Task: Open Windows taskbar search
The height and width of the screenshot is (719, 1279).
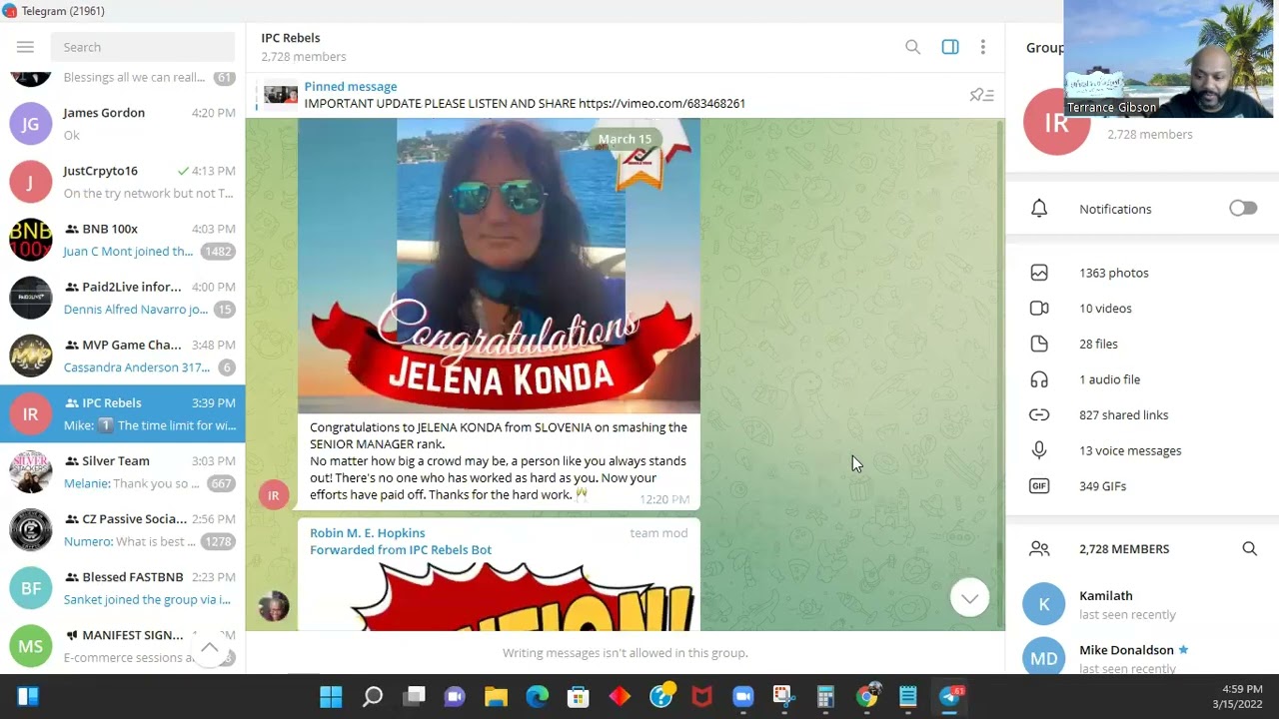Action: (373, 696)
